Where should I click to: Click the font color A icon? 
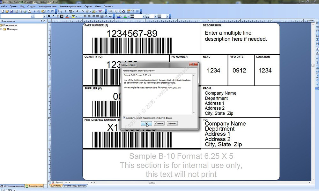[x=67, y=16]
